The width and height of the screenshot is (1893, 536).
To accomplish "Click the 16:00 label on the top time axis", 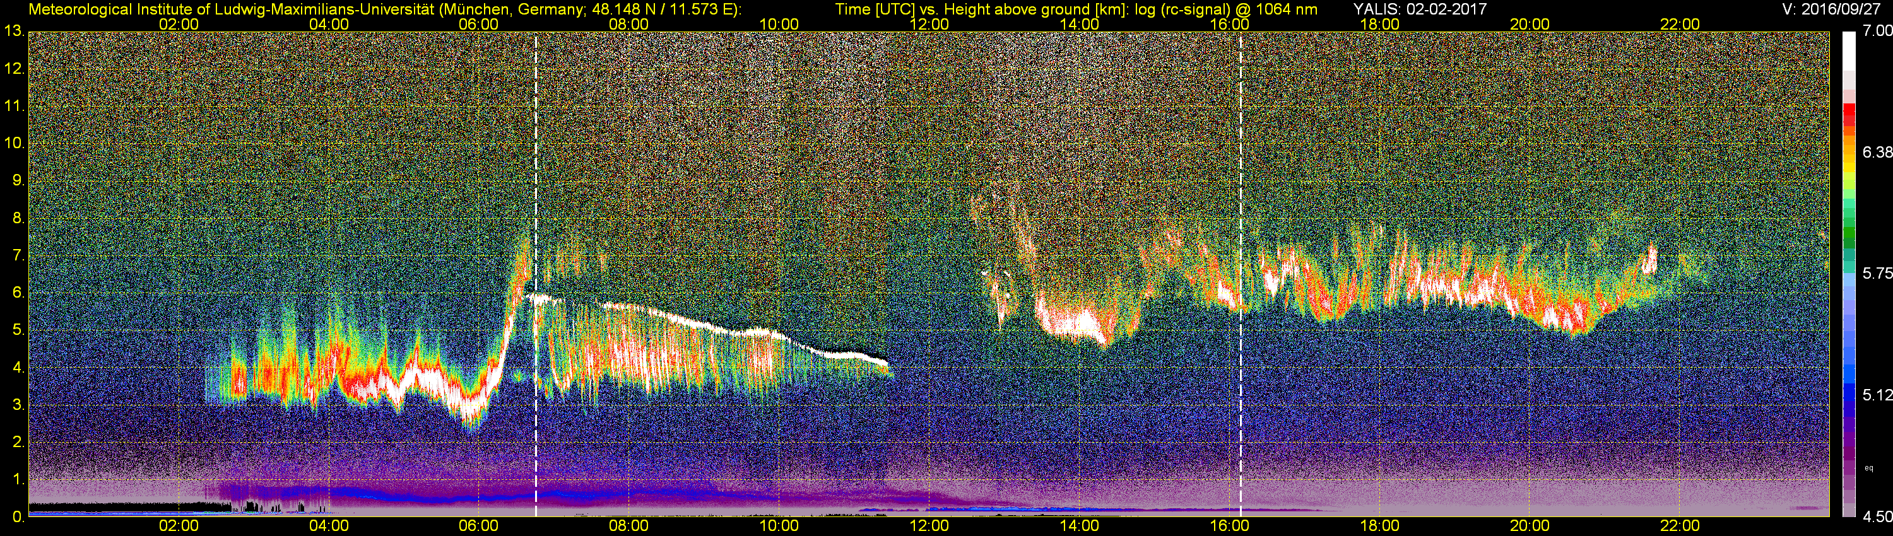I will (1229, 24).
